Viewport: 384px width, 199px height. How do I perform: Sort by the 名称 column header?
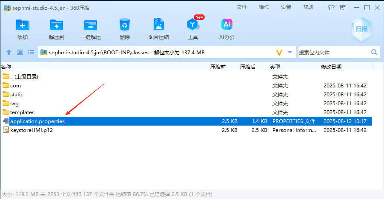(x=6, y=67)
